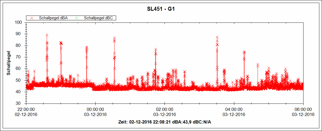Click the 02-12-2016 date under 22:00:00
Viewport: 322px width, 131px height.
point(26,114)
